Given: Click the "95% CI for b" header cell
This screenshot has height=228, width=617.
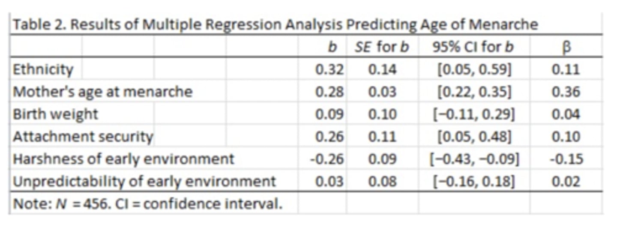Looking at the screenshot, I should [473, 47].
